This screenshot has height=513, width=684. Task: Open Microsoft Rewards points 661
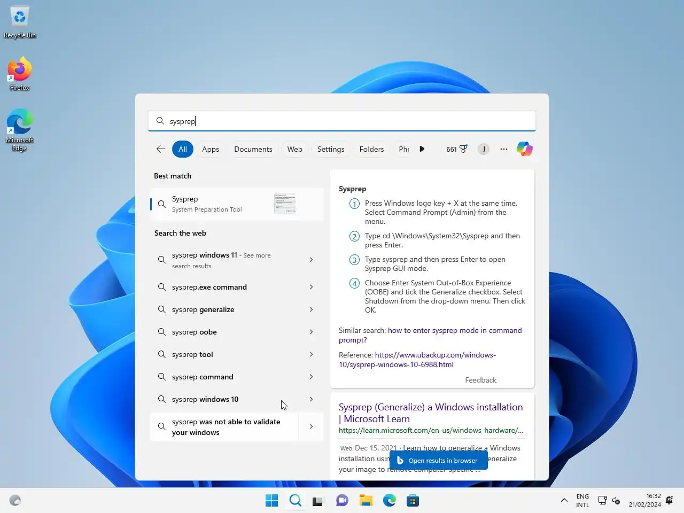tap(457, 149)
